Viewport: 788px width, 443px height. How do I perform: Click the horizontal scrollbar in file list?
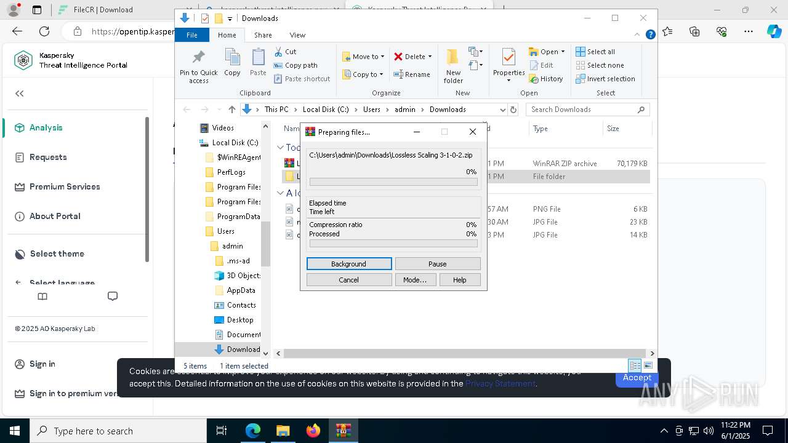465,353
